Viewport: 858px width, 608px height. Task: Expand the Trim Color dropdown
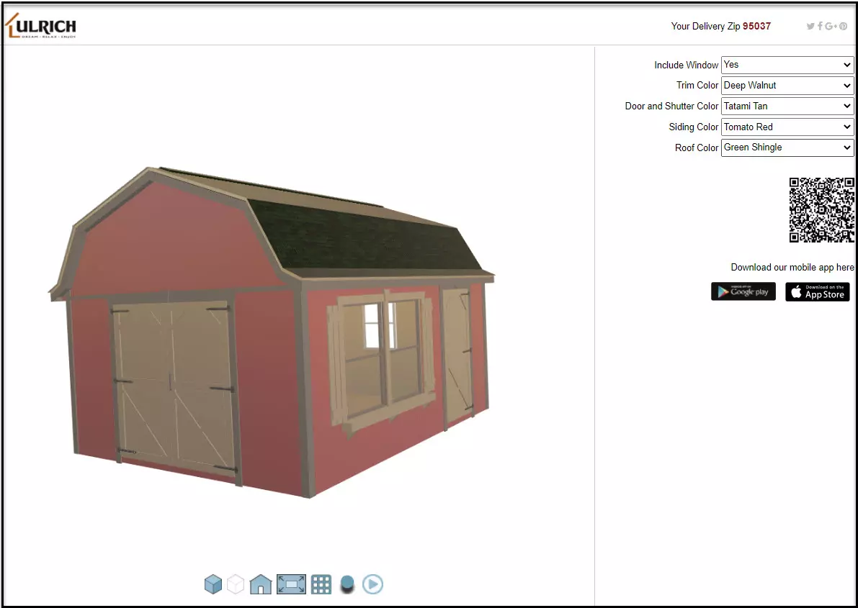point(787,86)
